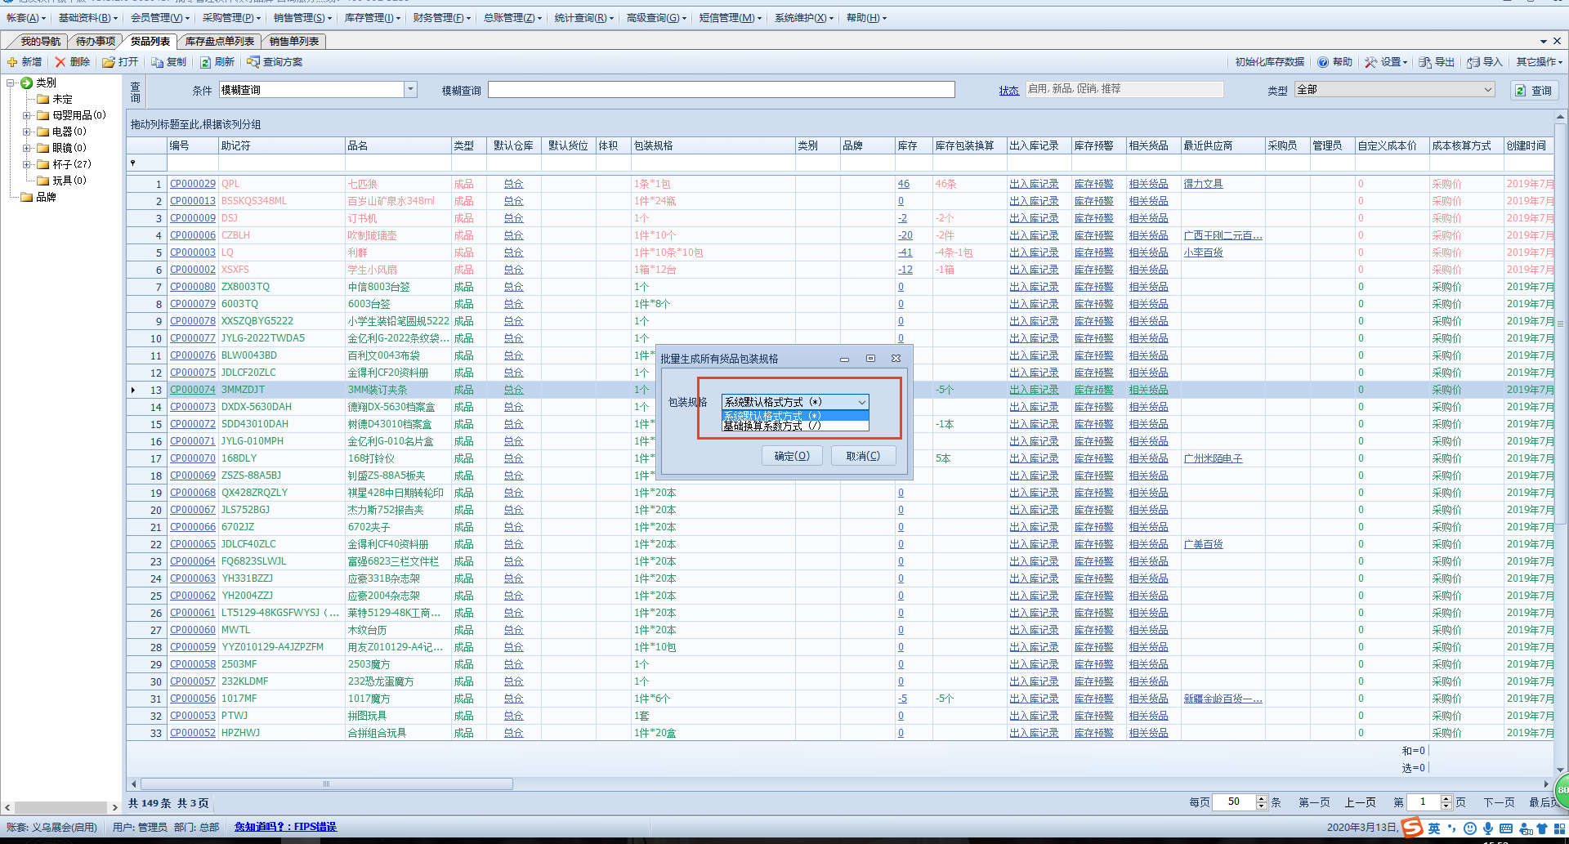Click the 每页 50 records field
The image size is (1569, 844).
[x=1233, y=802]
